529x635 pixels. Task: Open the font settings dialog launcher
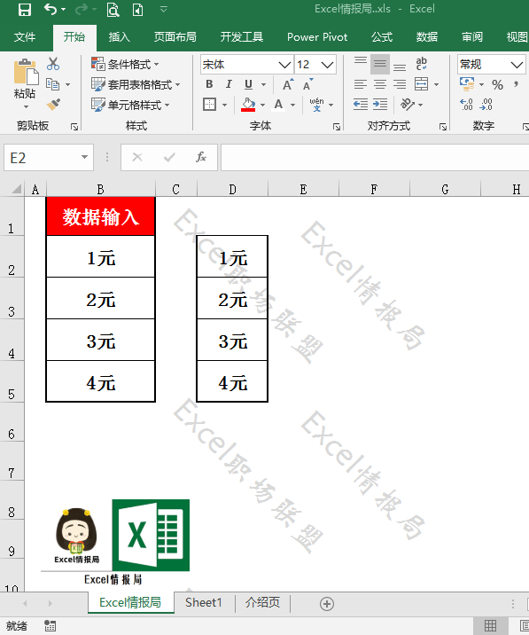pyautogui.click(x=337, y=127)
